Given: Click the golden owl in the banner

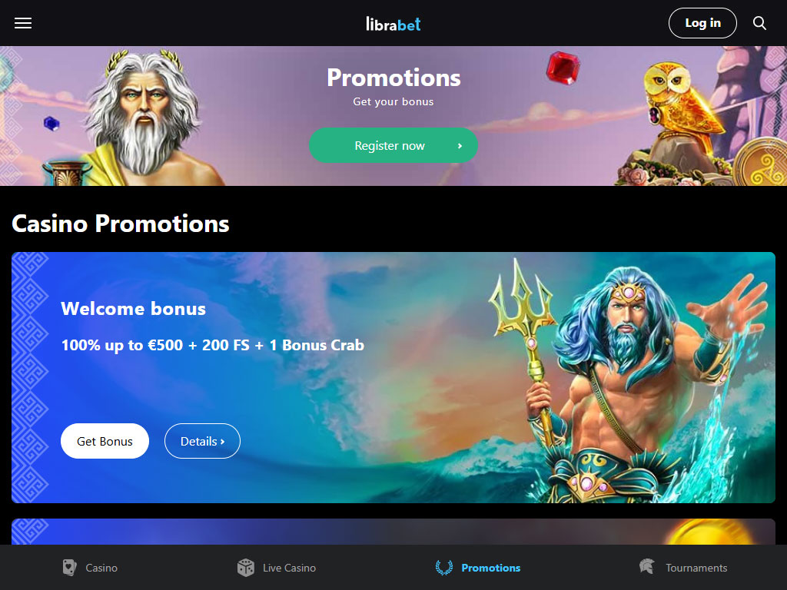Looking at the screenshot, I should pyautogui.click(x=680, y=103).
